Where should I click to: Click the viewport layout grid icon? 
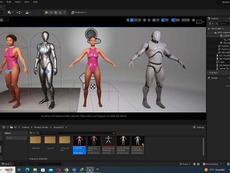point(194,20)
